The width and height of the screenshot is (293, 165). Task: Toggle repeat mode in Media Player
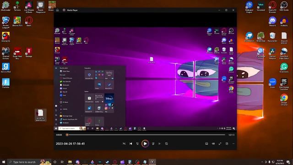pos(167,143)
